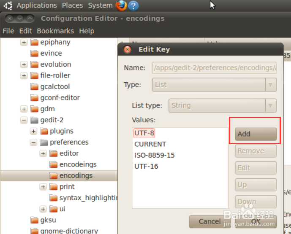
Task: Close the Edit Key dialog
Action: coord(127,49)
